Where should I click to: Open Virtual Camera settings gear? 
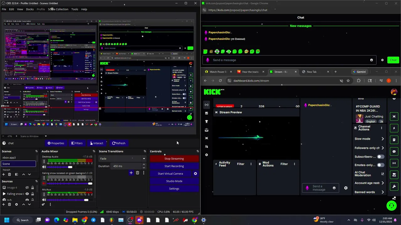[195, 173]
